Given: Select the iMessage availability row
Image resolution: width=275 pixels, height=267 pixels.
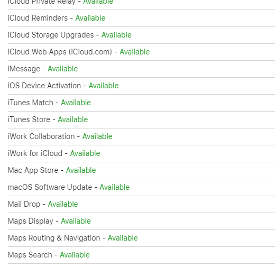Looking at the screenshot, I should pyautogui.click(x=141, y=69).
